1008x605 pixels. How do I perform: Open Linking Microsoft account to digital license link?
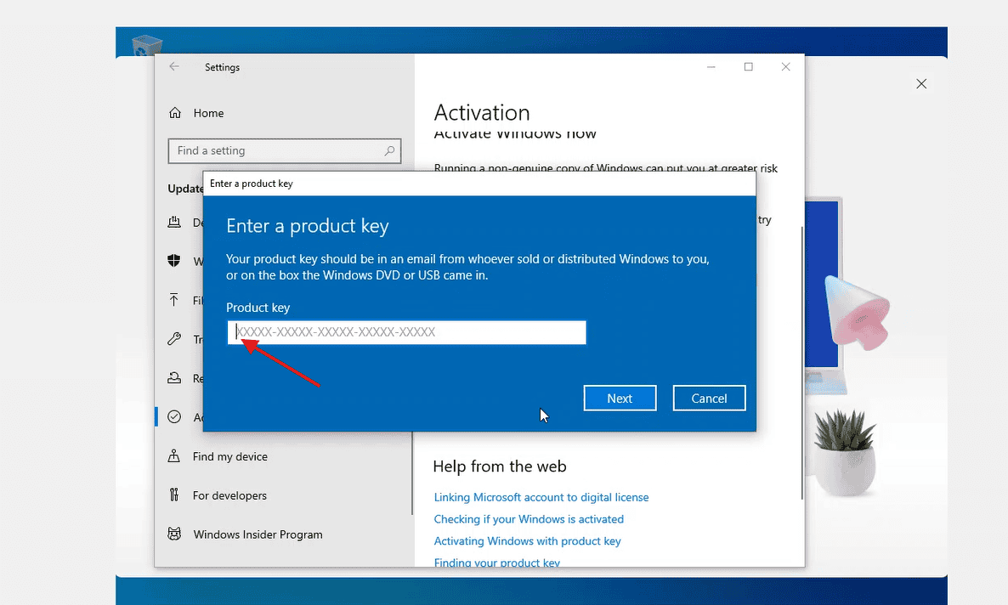(541, 497)
